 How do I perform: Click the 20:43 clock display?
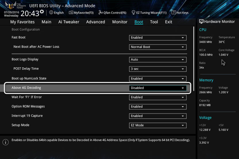coord(30,13)
